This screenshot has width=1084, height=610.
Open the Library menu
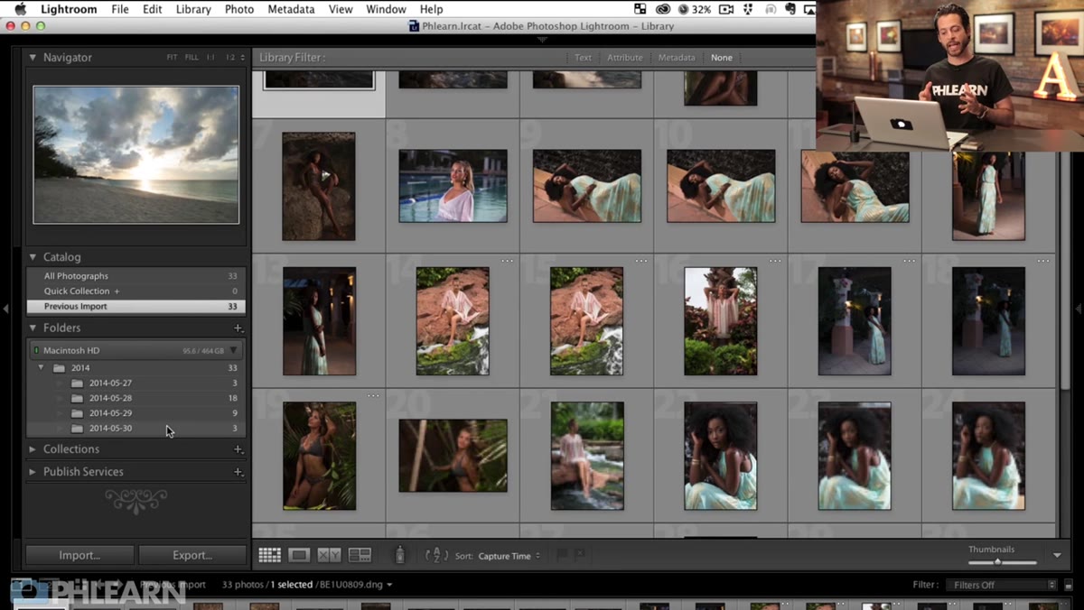tap(193, 9)
